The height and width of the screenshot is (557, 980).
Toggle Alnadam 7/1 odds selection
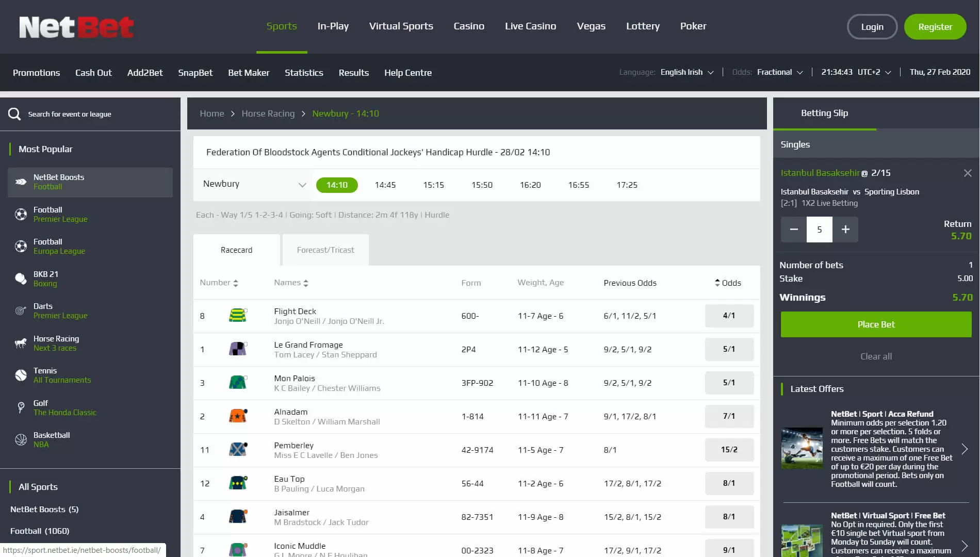tap(729, 416)
